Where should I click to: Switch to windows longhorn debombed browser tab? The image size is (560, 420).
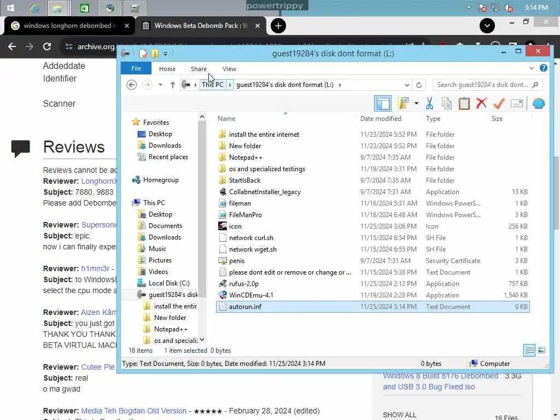(x=70, y=26)
